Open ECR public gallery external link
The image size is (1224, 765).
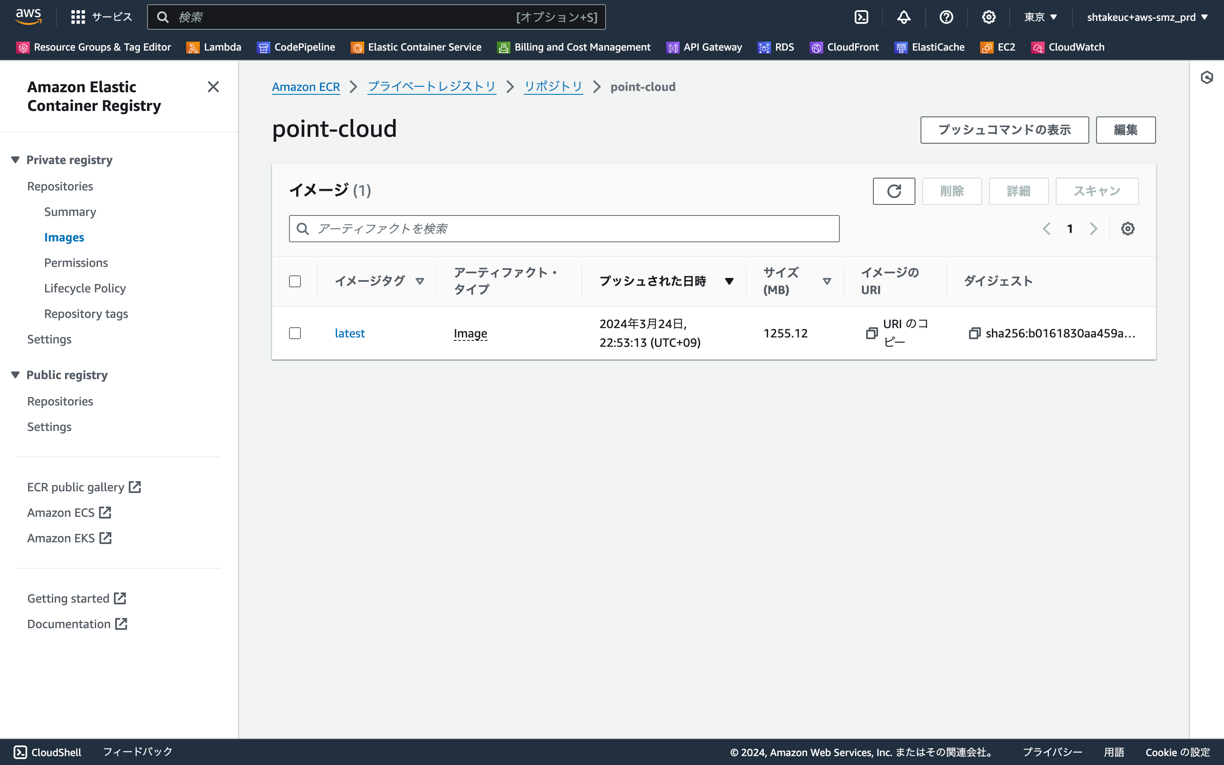(x=84, y=487)
